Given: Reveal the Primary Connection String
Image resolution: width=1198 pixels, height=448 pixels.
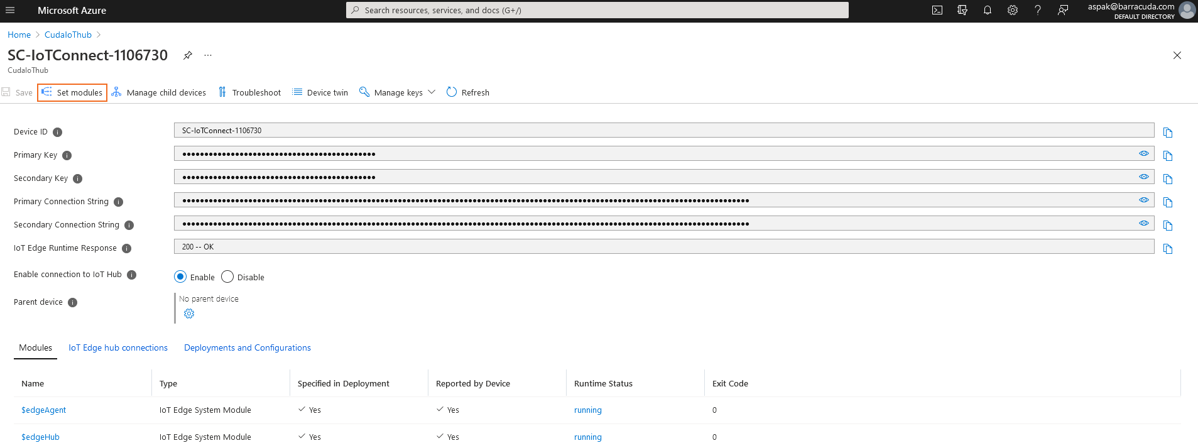Looking at the screenshot, I should pyautogui.click(x=1144, y=200).
